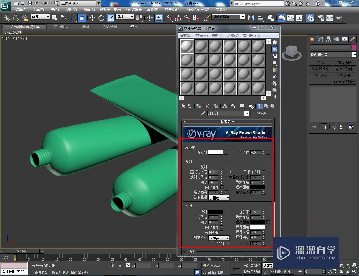
Task: Pick material from object with eyedropper
Action: [203, 113]
